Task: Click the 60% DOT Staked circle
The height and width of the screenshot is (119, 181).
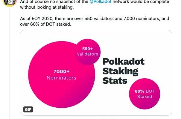Action: pos(145,94)
